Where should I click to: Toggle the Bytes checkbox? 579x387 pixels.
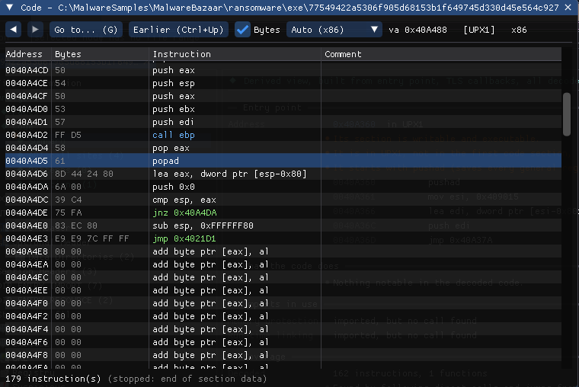click(242, 30)
